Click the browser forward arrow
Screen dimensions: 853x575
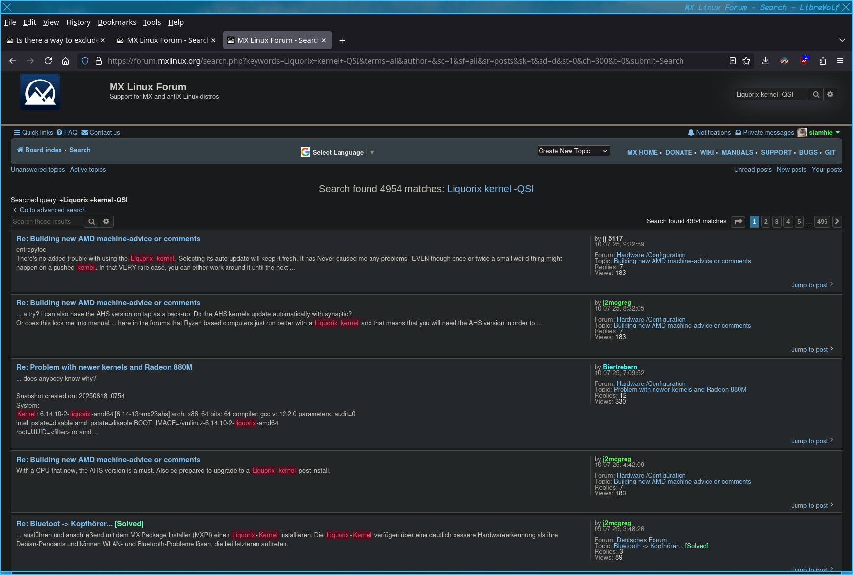[30, 61]
